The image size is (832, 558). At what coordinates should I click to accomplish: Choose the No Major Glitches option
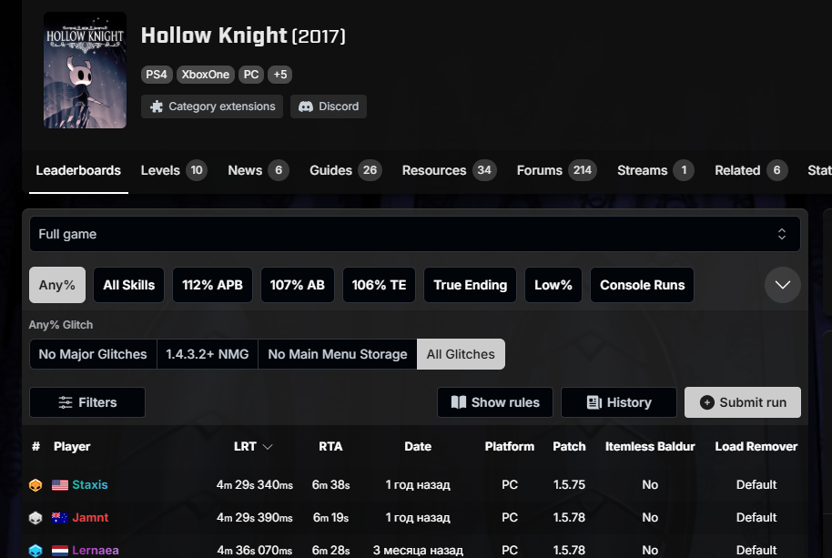click(93, 354)
